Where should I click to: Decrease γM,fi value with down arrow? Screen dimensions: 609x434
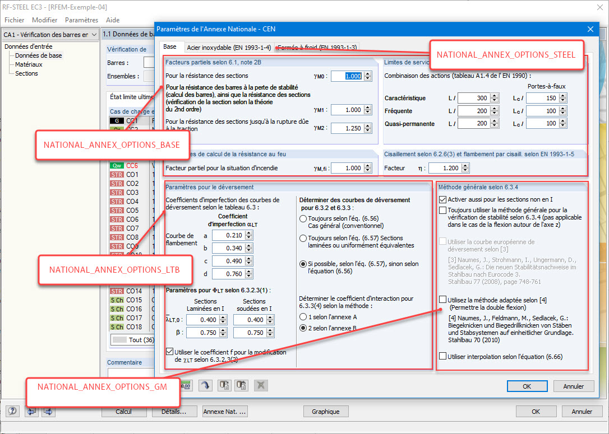tap(367, 171)
